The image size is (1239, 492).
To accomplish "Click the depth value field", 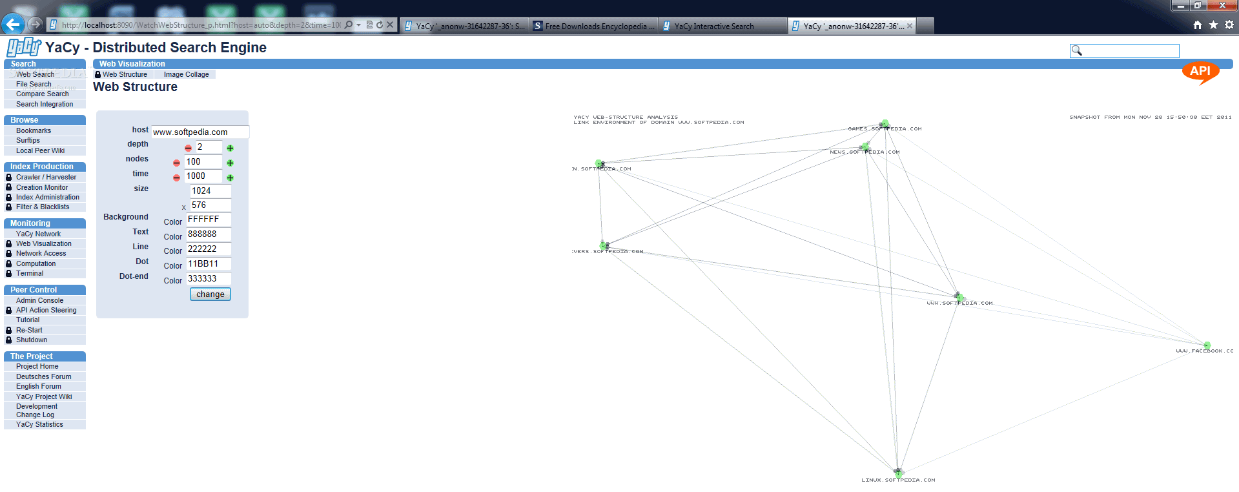I will [209, 147].
